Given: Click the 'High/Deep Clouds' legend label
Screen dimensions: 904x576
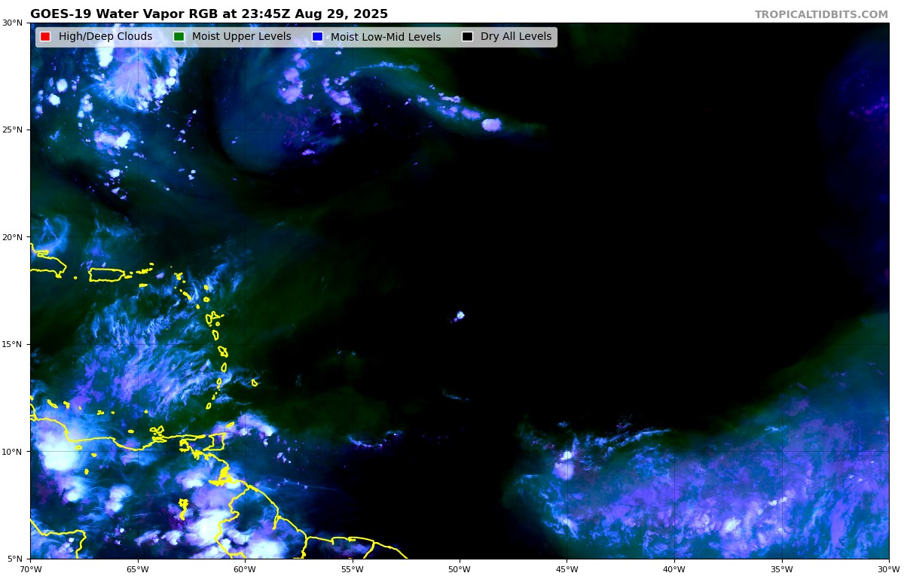Looking at the screenshot, I should pyautogui.click(x=105, y=37).
